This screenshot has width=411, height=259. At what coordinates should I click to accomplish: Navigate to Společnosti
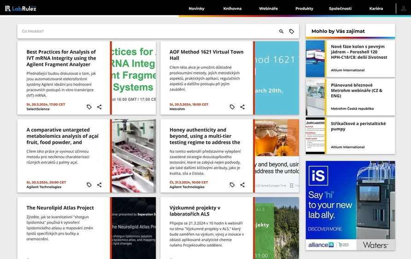coord(340,8)
